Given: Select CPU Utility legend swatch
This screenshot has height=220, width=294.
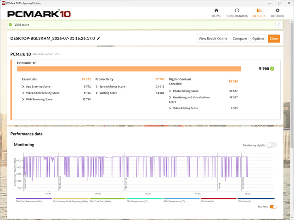Looking at the screenshot, I should tap(256, 198).
